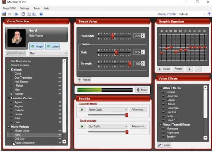Click the signal icon on the Donna row
Screen dimensions: 212x152
[x=60, y=114]
